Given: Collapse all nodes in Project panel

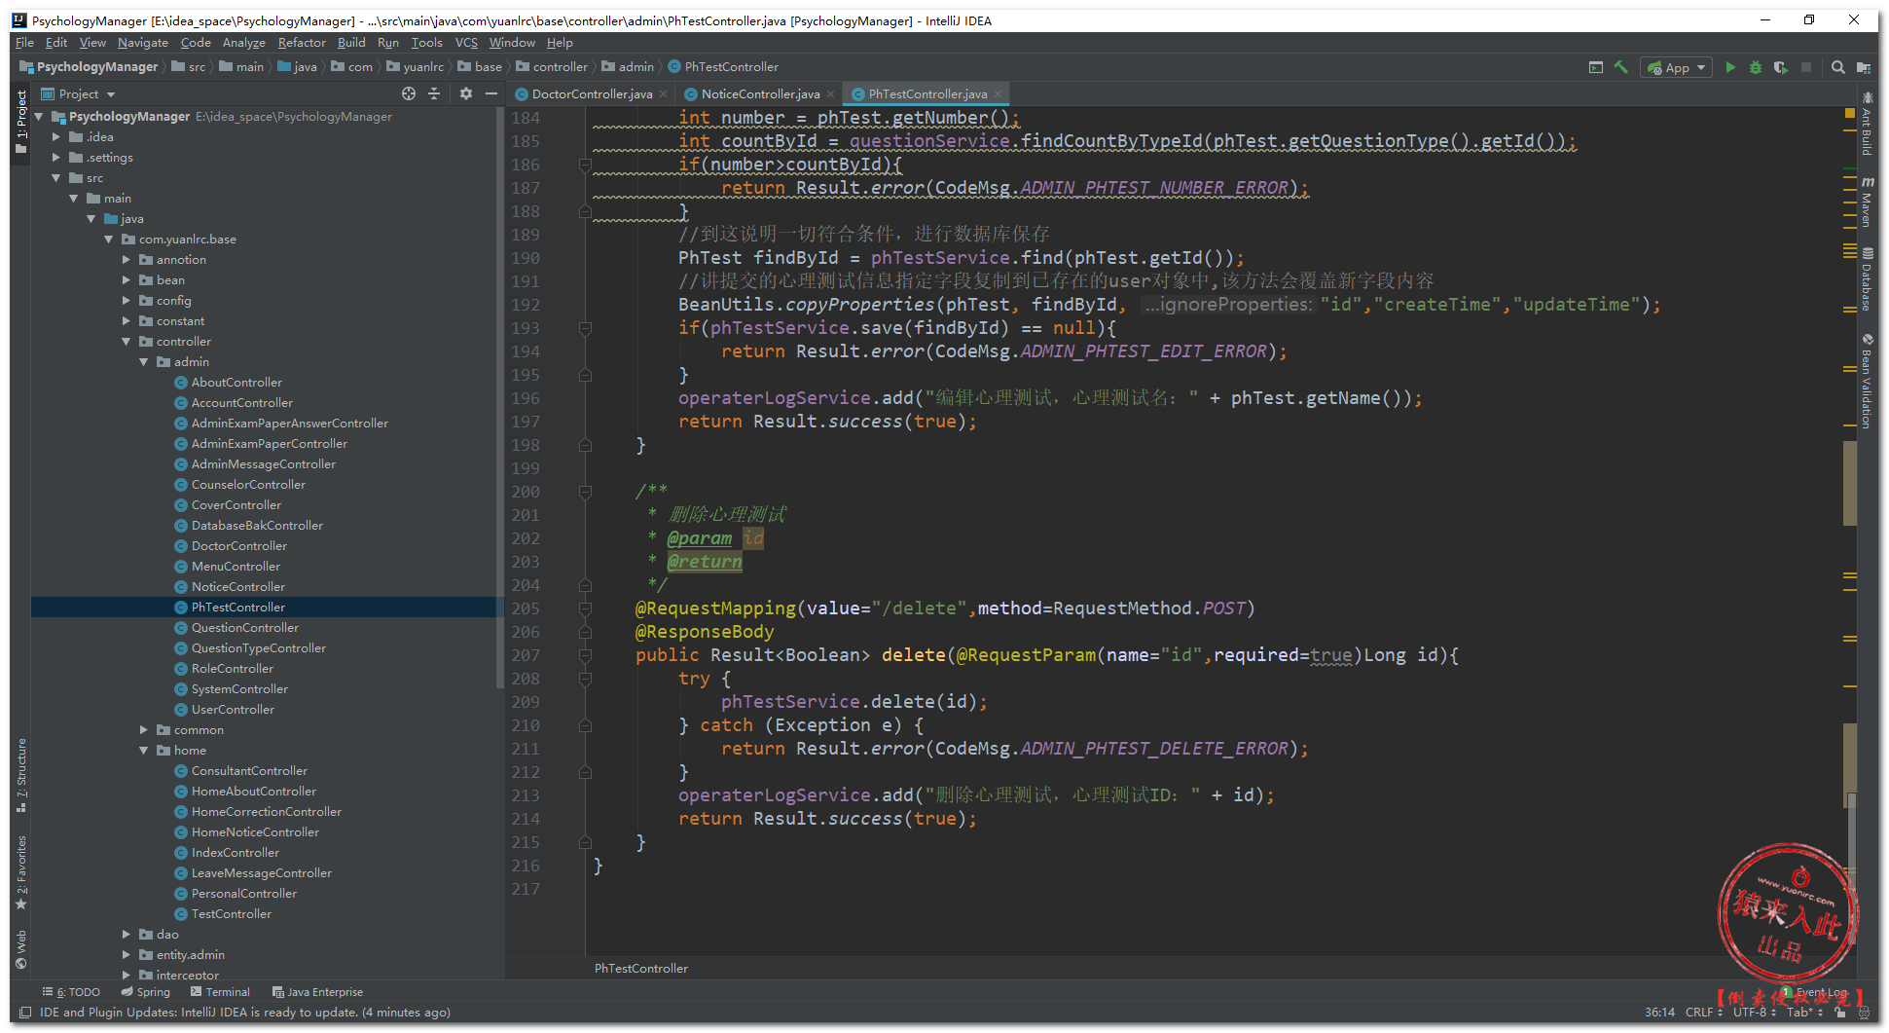Looking at the screenshot, I should click(434, 93).
